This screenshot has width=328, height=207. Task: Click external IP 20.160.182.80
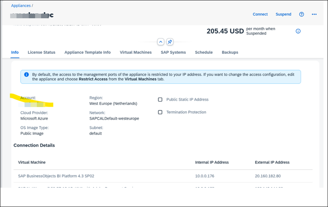click(x=268, y=176)
